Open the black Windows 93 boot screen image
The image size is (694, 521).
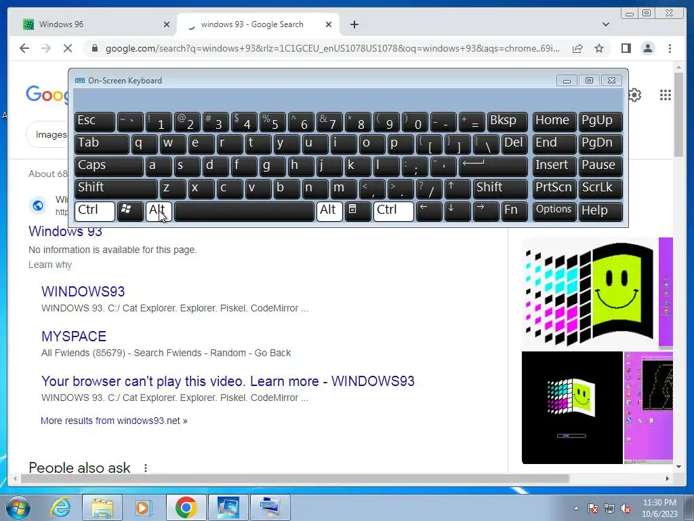572,408
